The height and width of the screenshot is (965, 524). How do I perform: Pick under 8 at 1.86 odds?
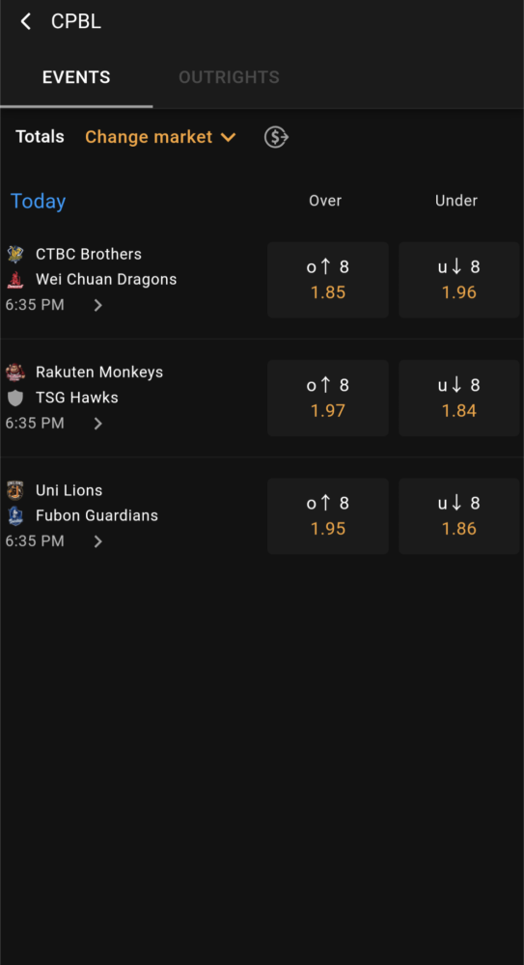458,516
